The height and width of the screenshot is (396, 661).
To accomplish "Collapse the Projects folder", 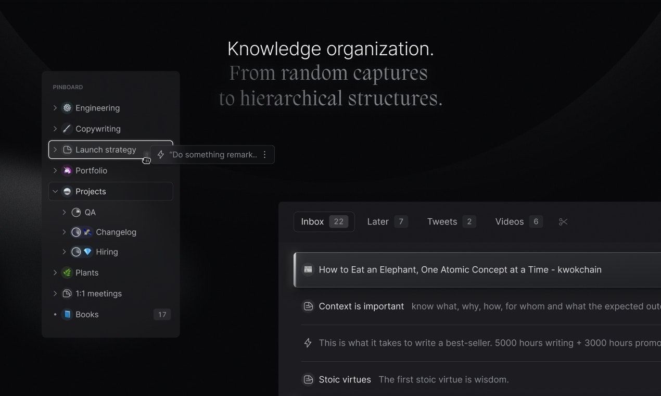I will [55, 191].
